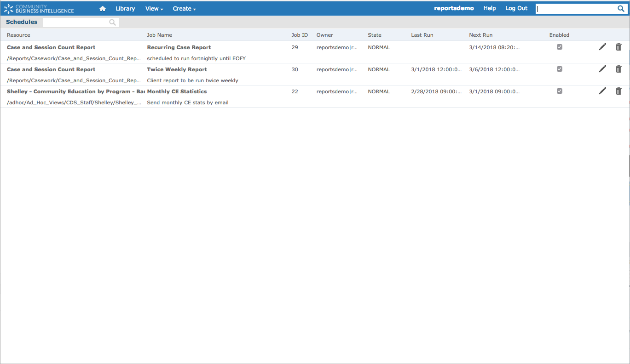Click the top-right search magnifier icon

point(620,8)
